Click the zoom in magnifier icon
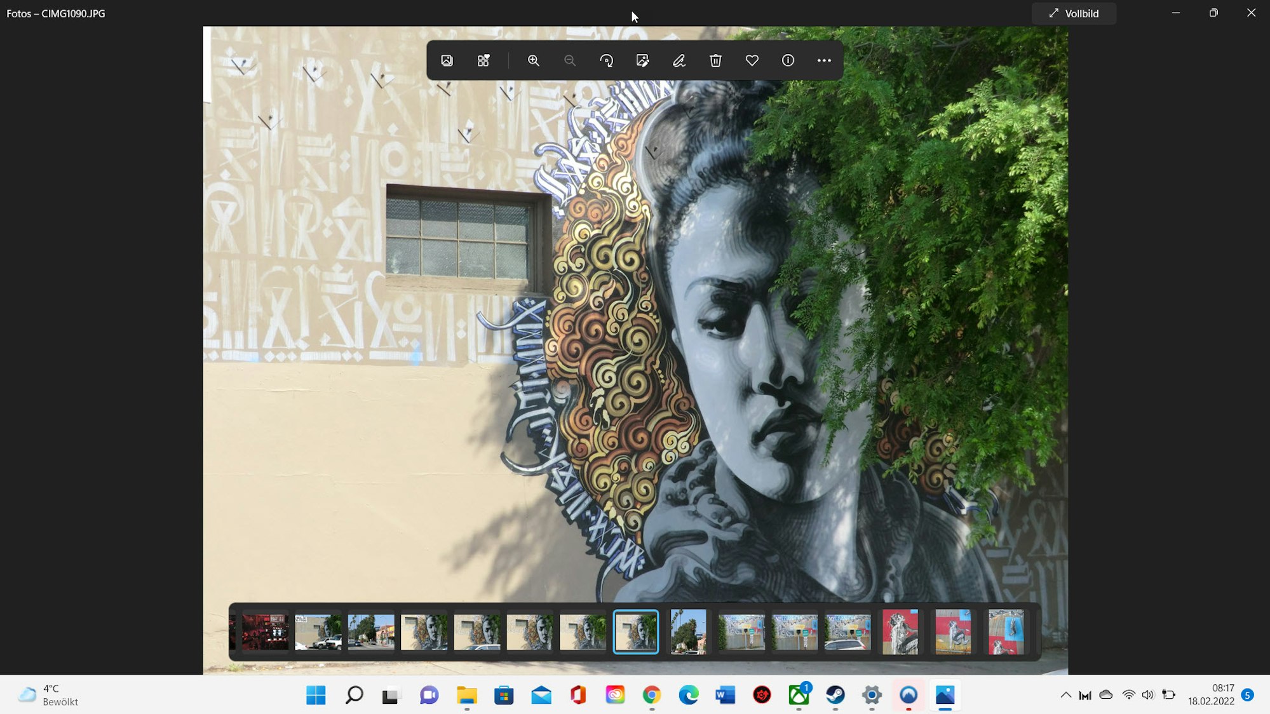The image size is (1270, 714). tap(533, 60)
